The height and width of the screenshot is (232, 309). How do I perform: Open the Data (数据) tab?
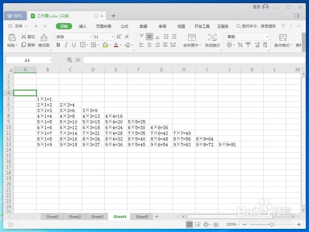143,26
